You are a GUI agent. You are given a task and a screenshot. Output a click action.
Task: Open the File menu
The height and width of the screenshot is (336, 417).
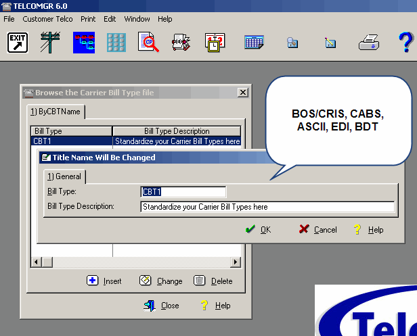click(x=9, y=19)
